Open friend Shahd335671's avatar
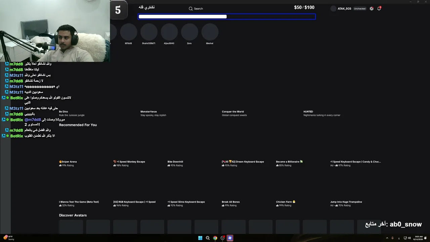The image size is (430, 242). pos(149,32)
